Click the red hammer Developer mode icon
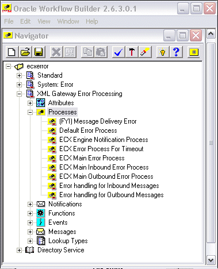 132,52
